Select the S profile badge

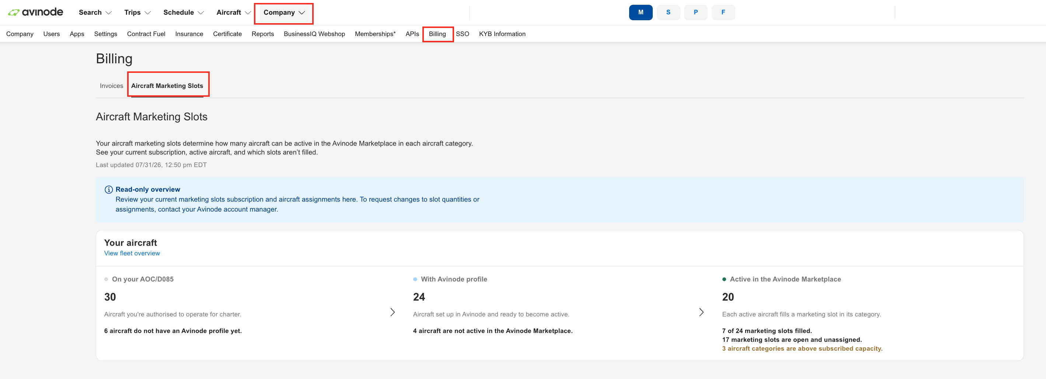[x=668, y=12]
